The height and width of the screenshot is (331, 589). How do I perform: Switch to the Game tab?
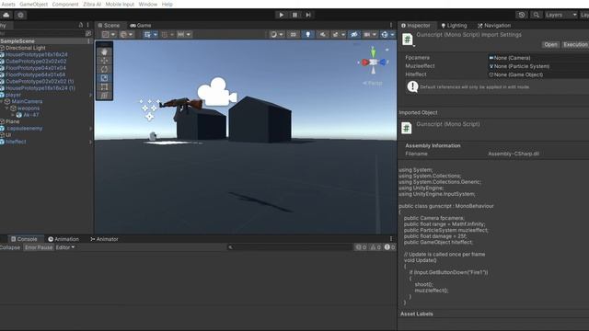[x=141, y=25]
